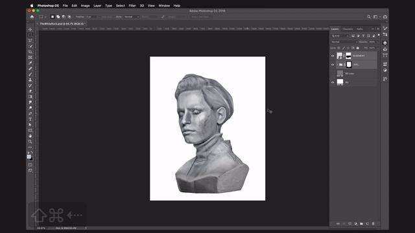The width and height of the screenshot is (415, 233).
Task: Select the Clone Stamp tool
Action: [30, 80]
